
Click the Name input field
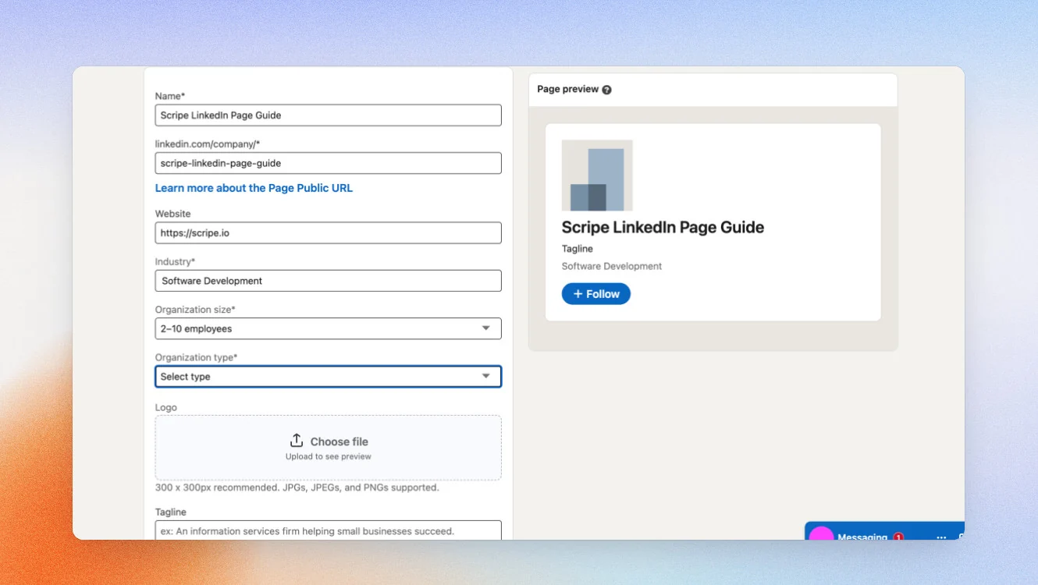(328, 115)
